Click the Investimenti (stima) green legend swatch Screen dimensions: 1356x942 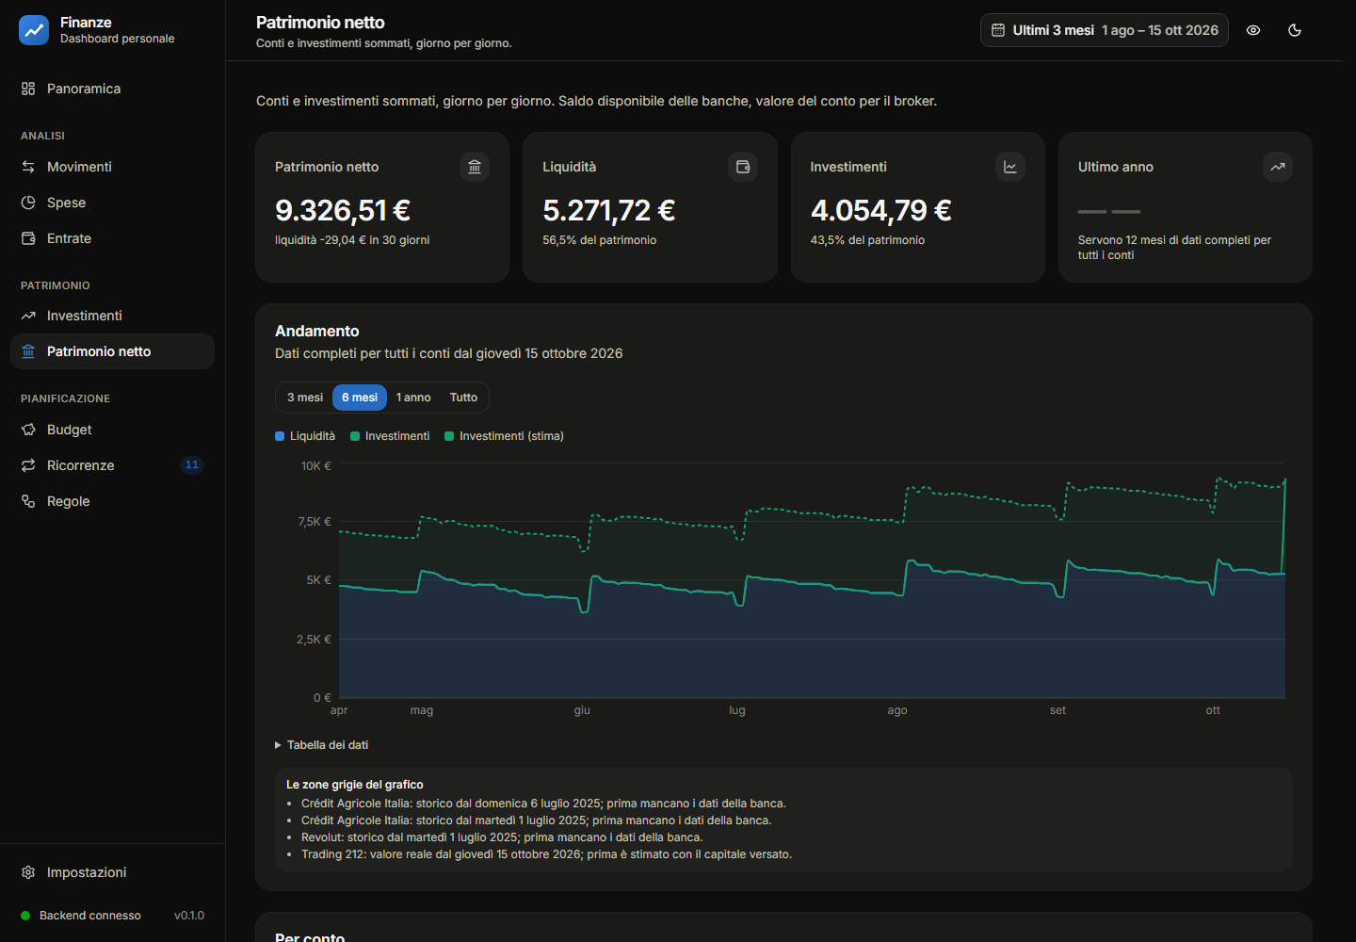point(449,436)
